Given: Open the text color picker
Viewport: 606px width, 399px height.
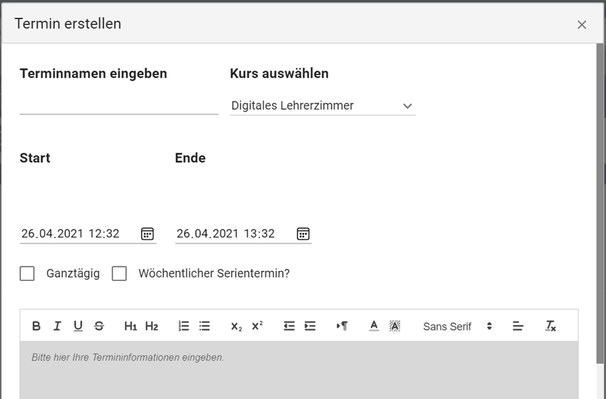Looking at the screenshot, I should coord(374,327).
